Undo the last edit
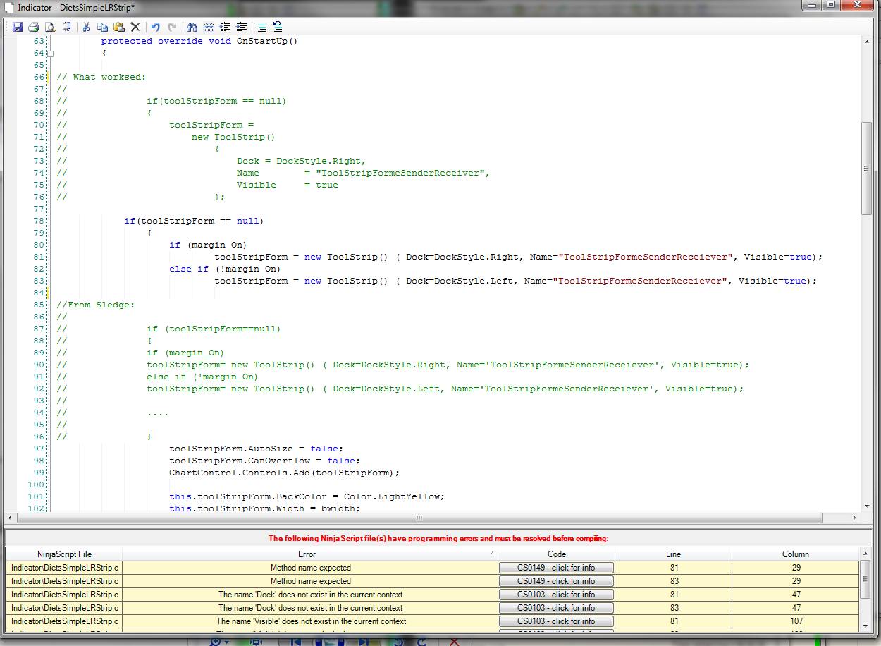This screenshot has width=881, height=646. click(x=155, y=27)
